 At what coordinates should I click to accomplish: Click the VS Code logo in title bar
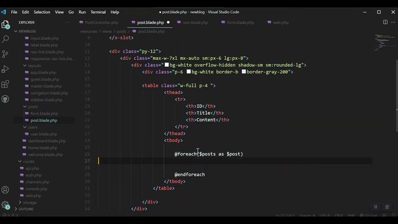[3, 12]
